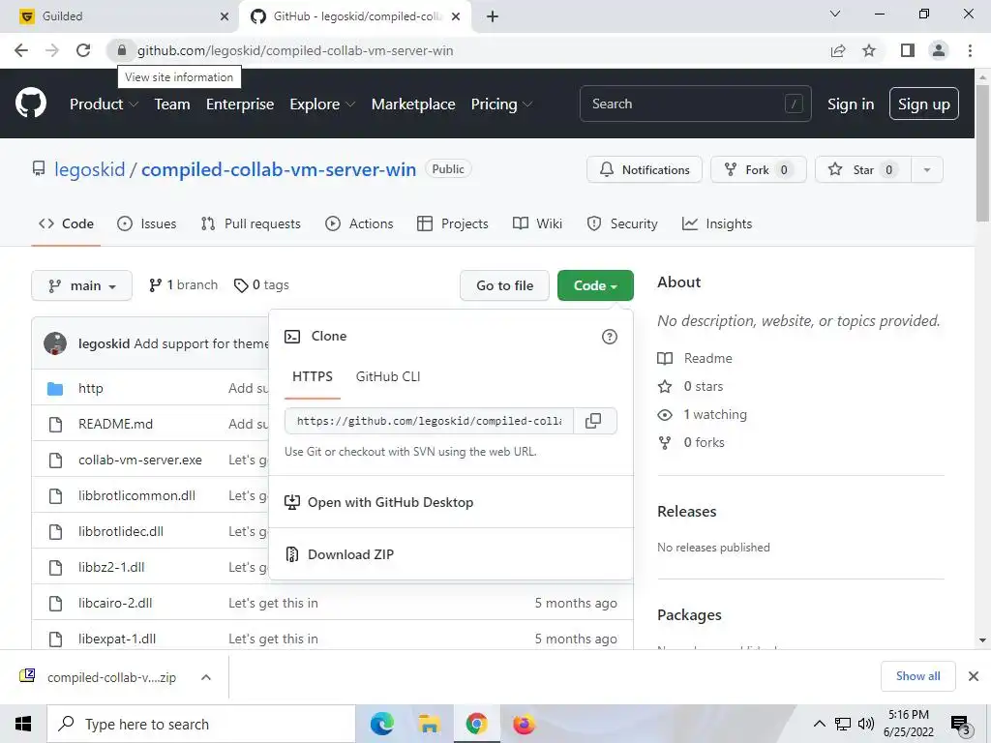Click the Chrome share page icon
991x743 pixels.
click(x=838, y=50)
